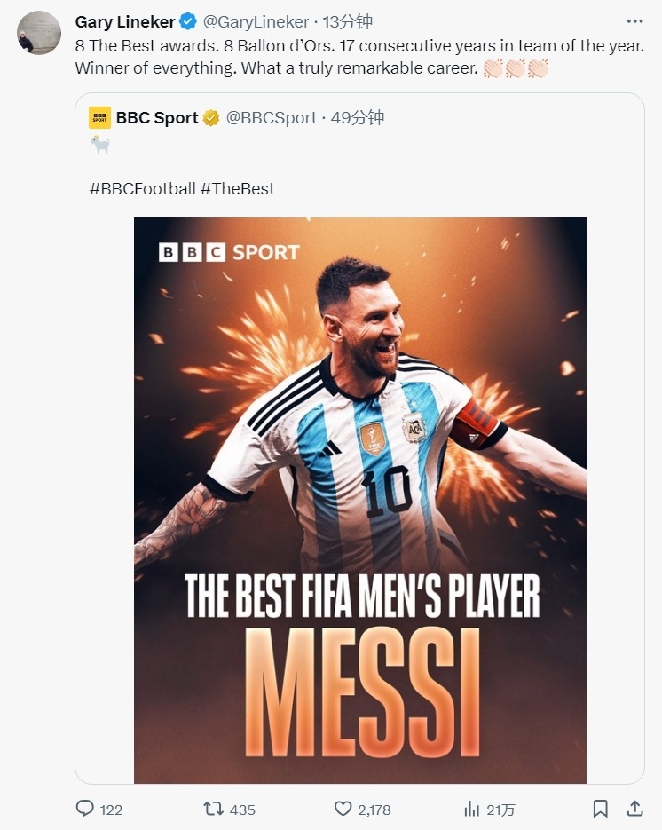The width and height of the screenshot is (662, 830).
Task: Click the BBC Sport yellow avatar logo
Action: coord(99,118)
